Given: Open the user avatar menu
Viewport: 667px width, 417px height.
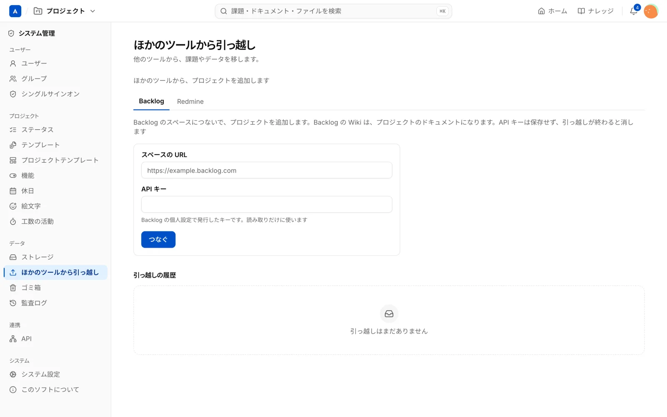Looking at the screenshot, I should [651, 11].
